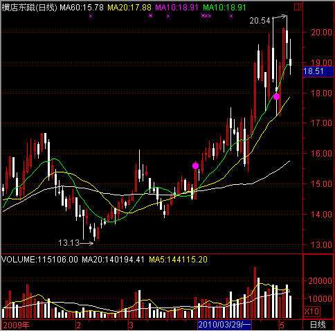Click the magenta dot marker near 18.00
The image size is (335, 331).
[x=276, y=96]
